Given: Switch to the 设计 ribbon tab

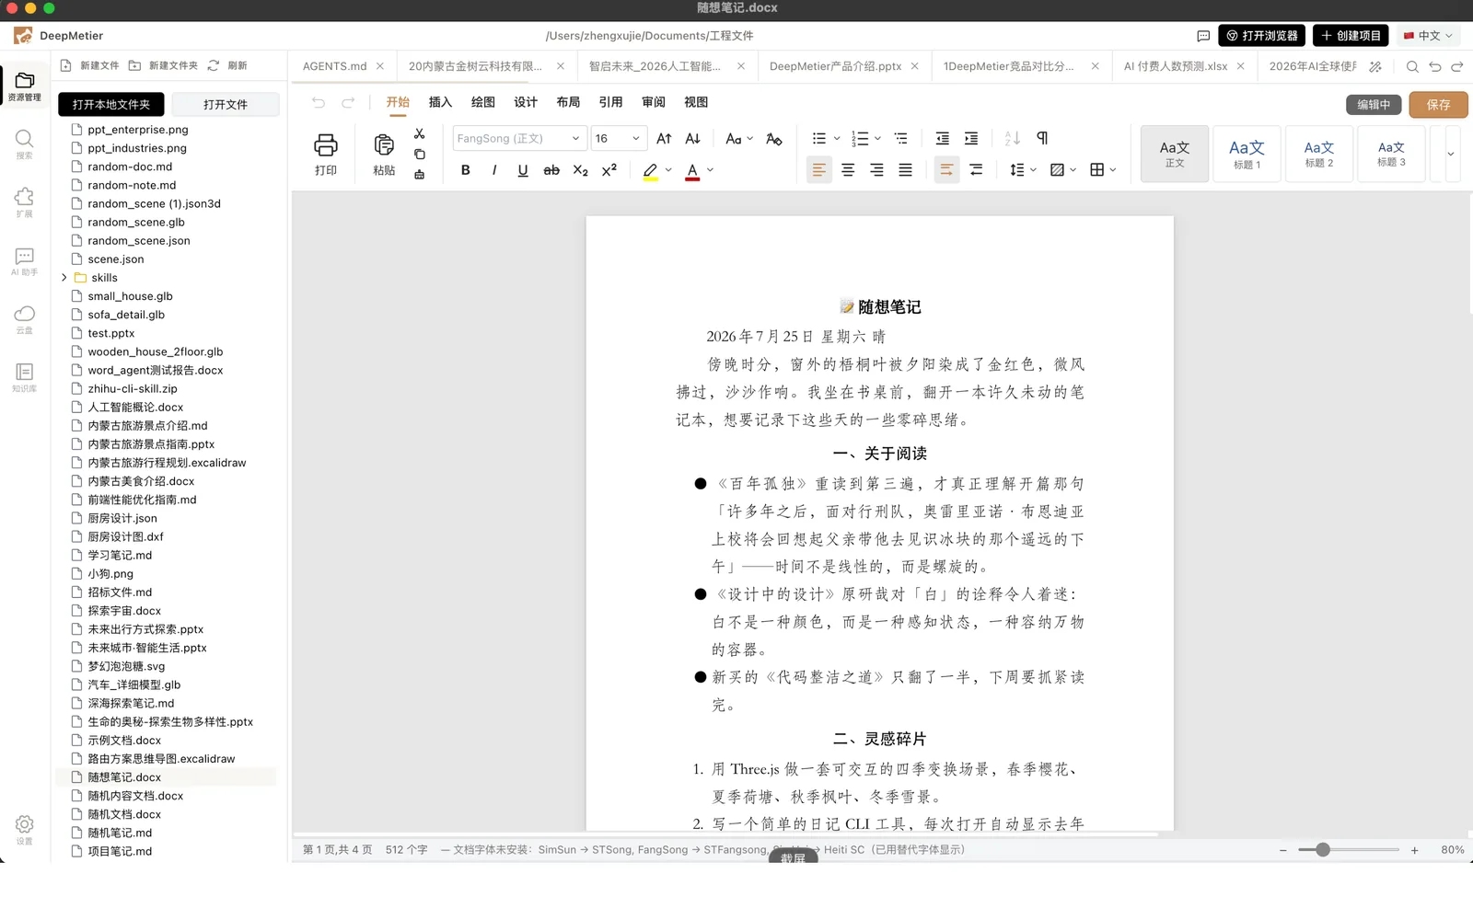Looking at the screenshot, I should [526, 102].
